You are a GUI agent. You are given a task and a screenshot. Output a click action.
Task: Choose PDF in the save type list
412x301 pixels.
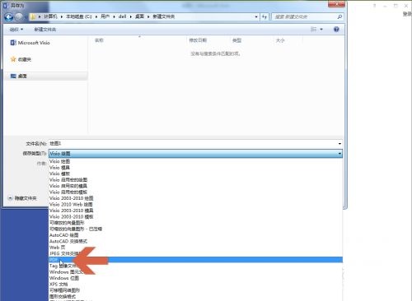point(195,260)
